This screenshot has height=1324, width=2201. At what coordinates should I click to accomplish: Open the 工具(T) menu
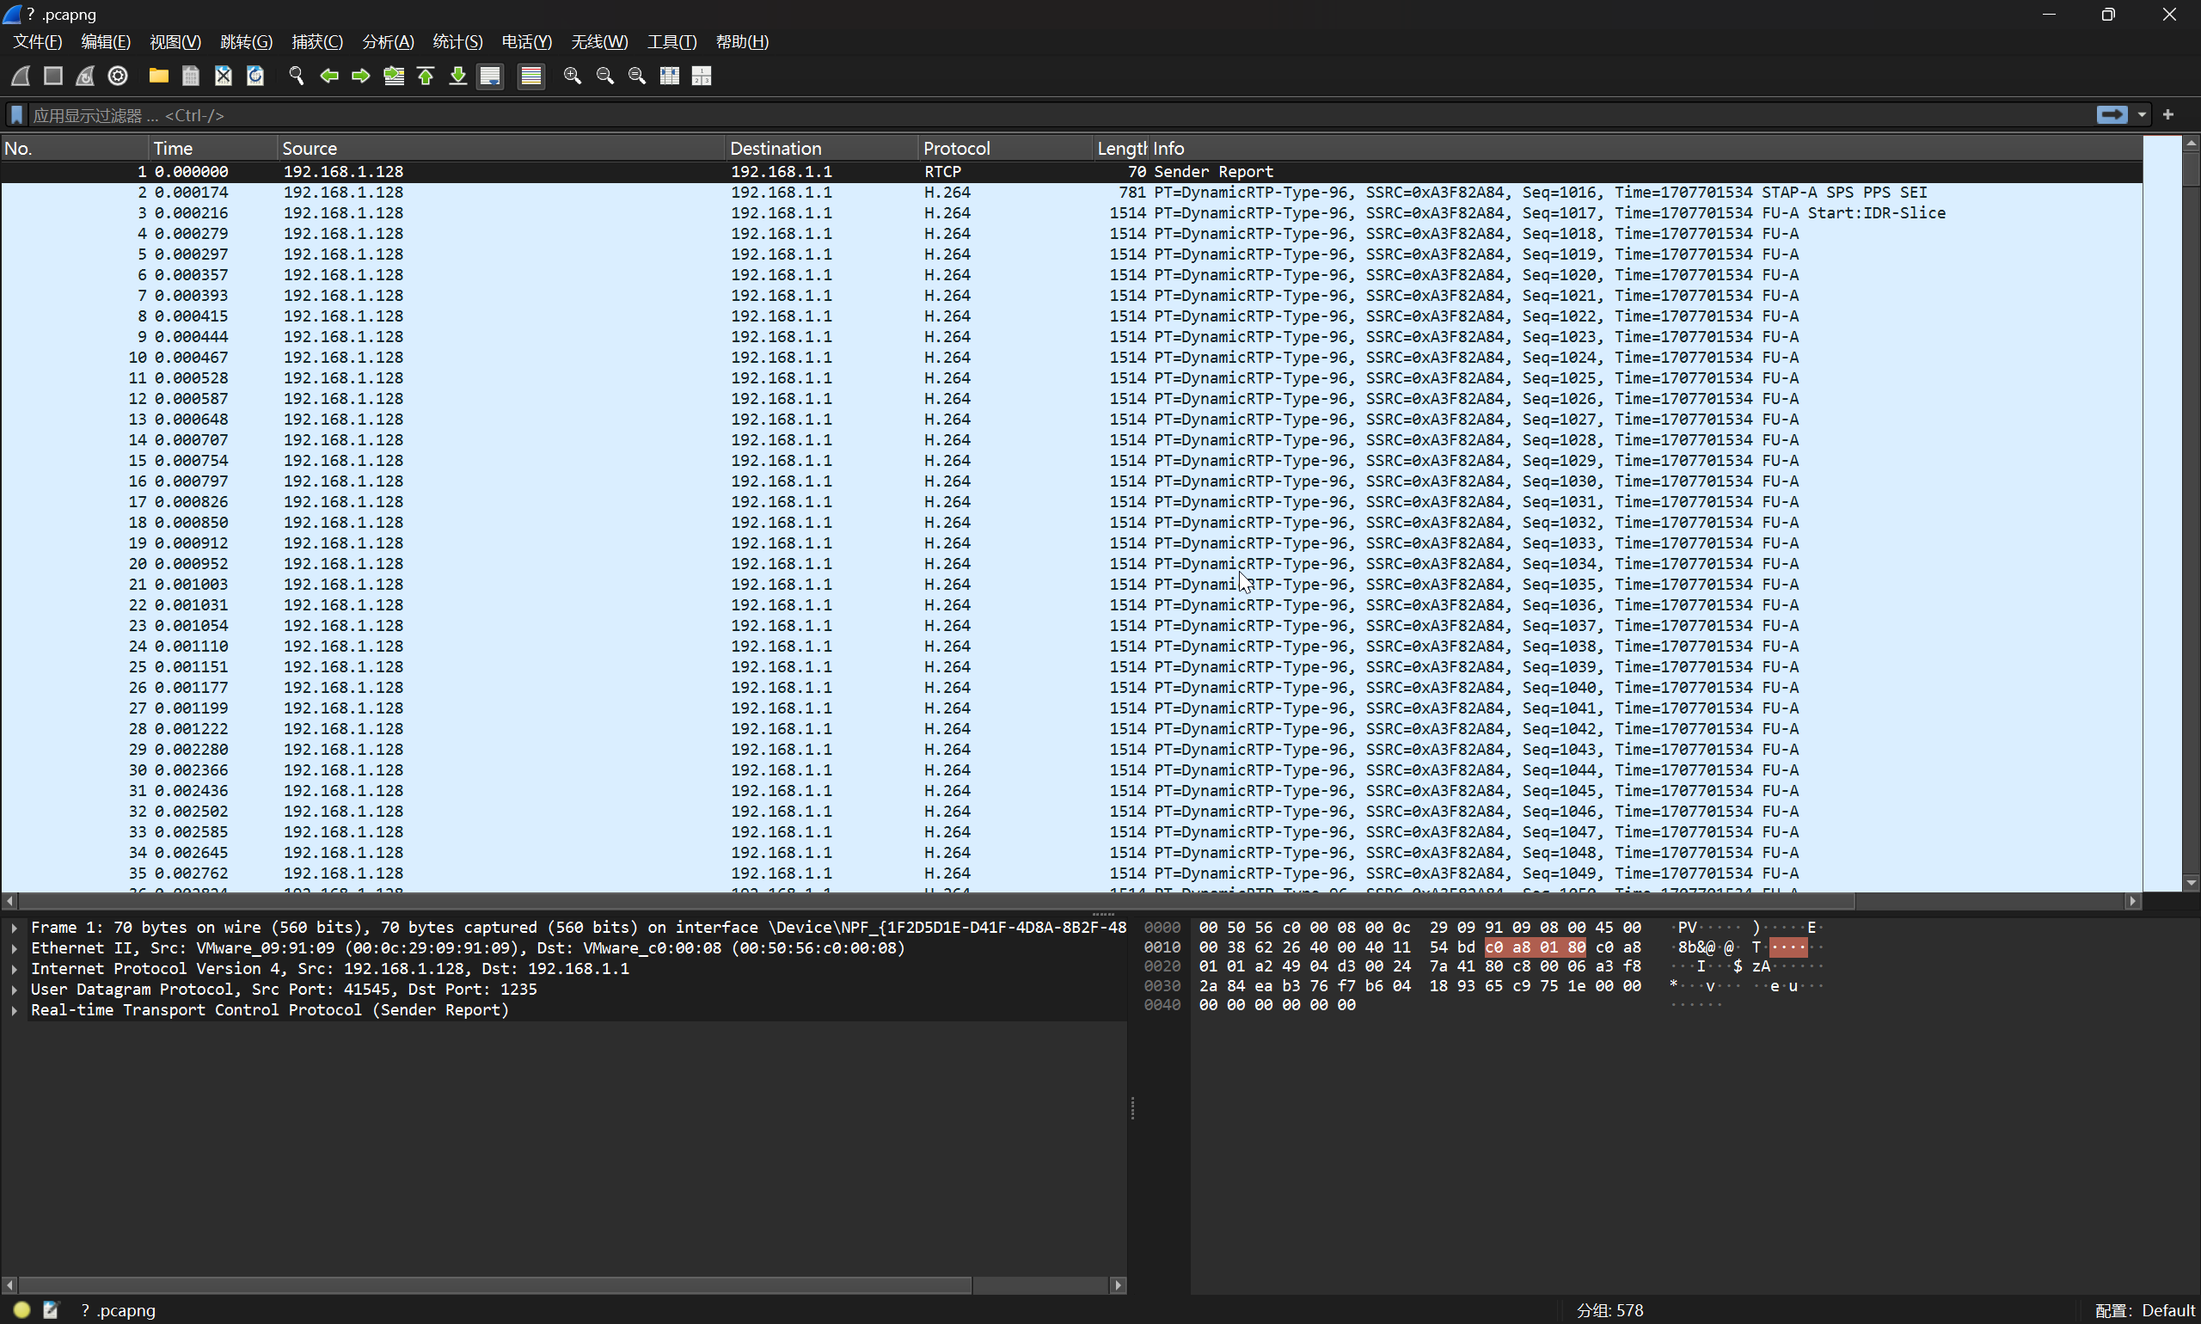[x=671, y=42]
